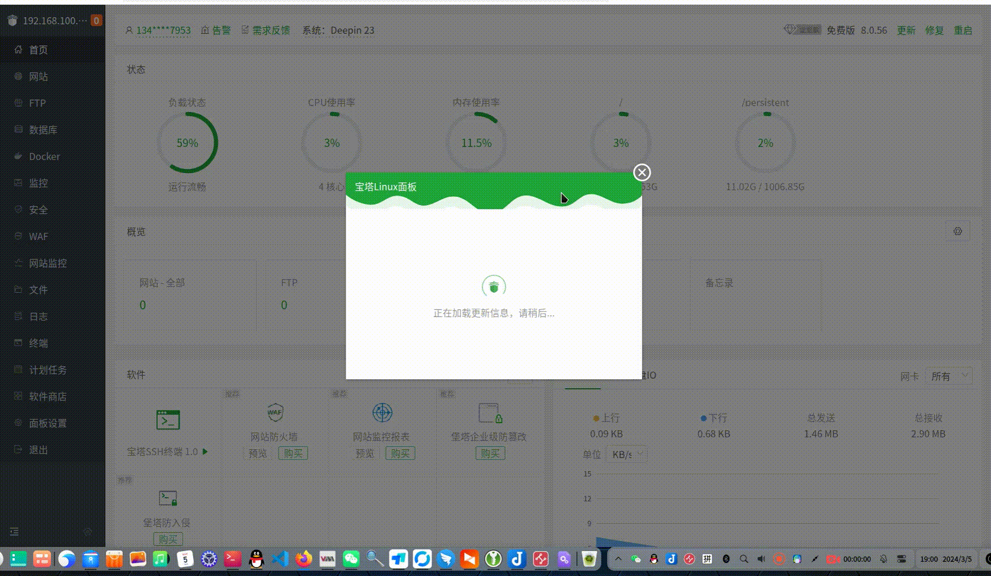Click 购买 under 网站防火墙

[x=293, y=453]
